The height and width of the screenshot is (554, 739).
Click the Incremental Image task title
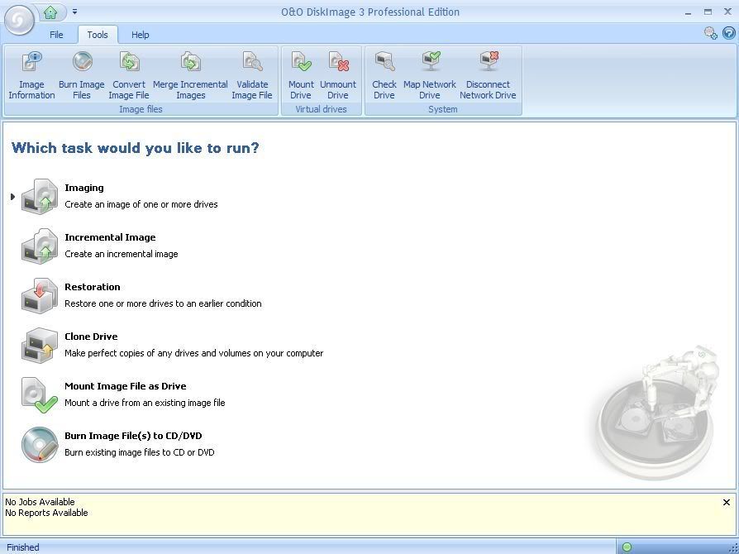click(110, 237)
